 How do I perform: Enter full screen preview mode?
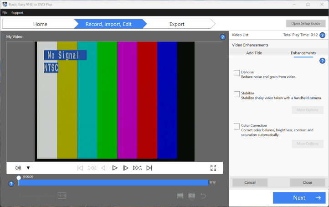[213, 168]
